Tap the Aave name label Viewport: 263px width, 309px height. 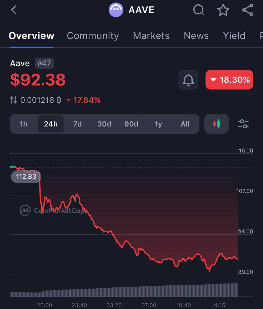(x=20, y=63)
